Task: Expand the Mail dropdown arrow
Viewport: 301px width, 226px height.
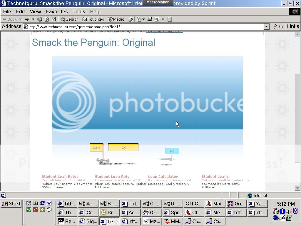Action: point(143,19)
